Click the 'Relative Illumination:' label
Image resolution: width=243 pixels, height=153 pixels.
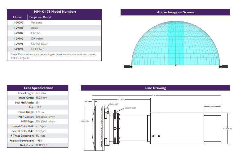point(22,141)
